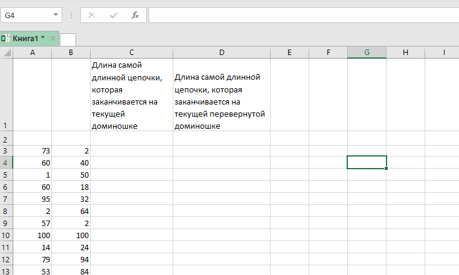Select row 1 header
Viewport: 459px width, 275px height.
tap(6, 95)
